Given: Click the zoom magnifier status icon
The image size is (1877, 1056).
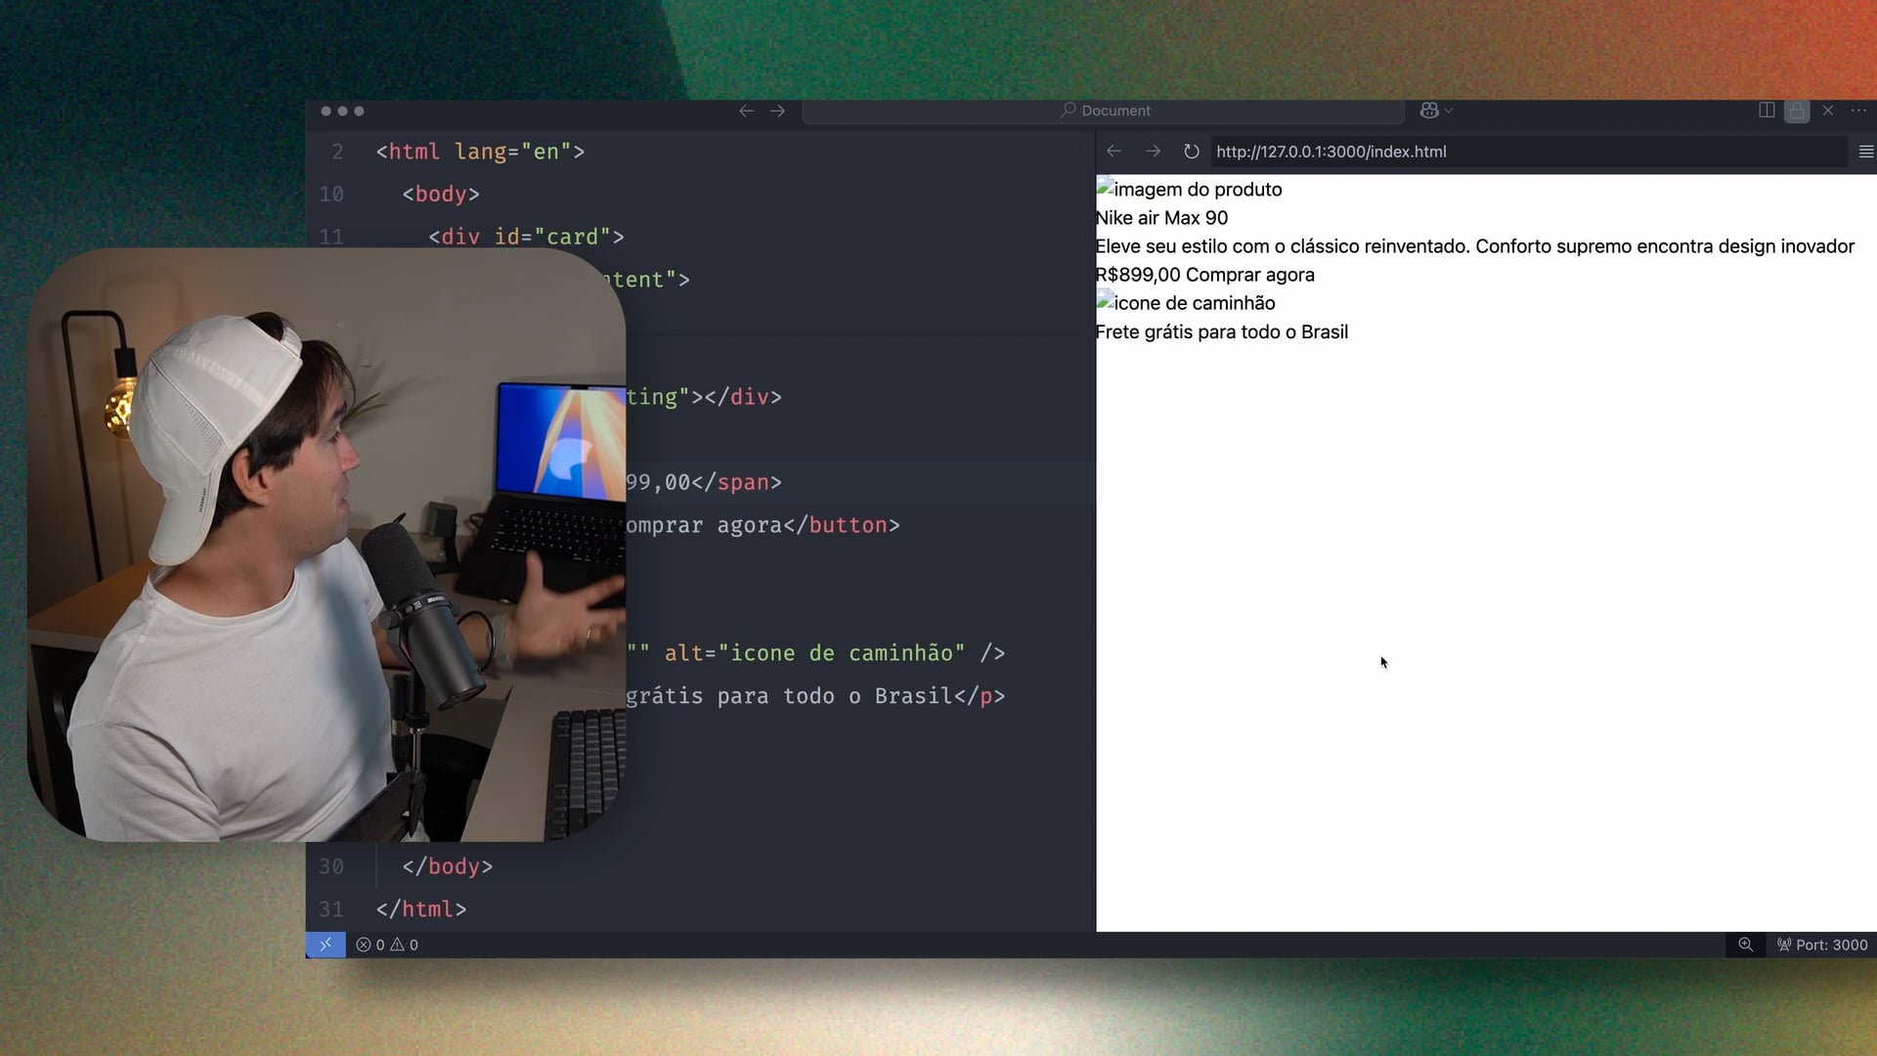Looking at the screenshot, I should [1745, 945].
